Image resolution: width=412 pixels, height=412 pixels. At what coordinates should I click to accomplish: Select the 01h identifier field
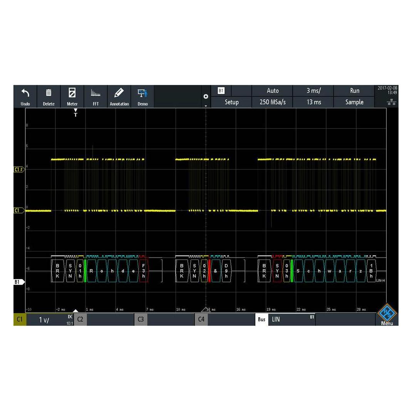point(80,271)
